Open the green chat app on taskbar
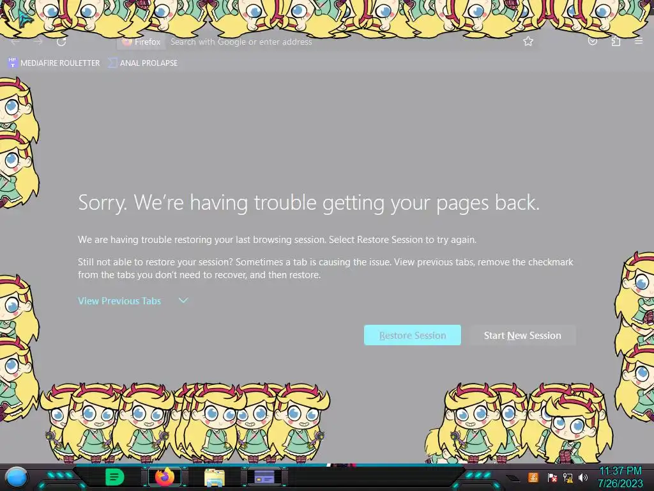Screen dimensions: 654x491 115,477
